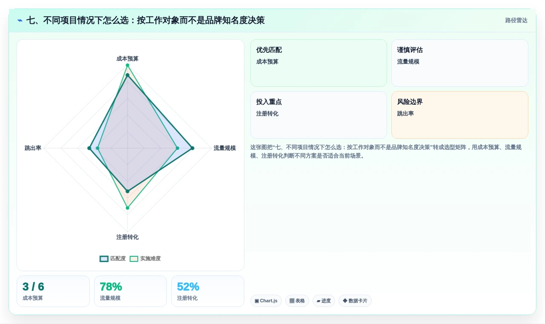Click the dark 匹配度 point on 流量规模 axis
This screenshot has width=545, height=324.
click(x=192, y=148)
